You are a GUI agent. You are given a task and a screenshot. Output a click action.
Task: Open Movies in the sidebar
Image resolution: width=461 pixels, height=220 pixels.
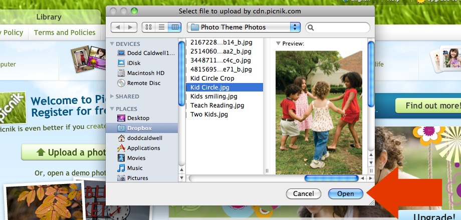pos(131,158)
